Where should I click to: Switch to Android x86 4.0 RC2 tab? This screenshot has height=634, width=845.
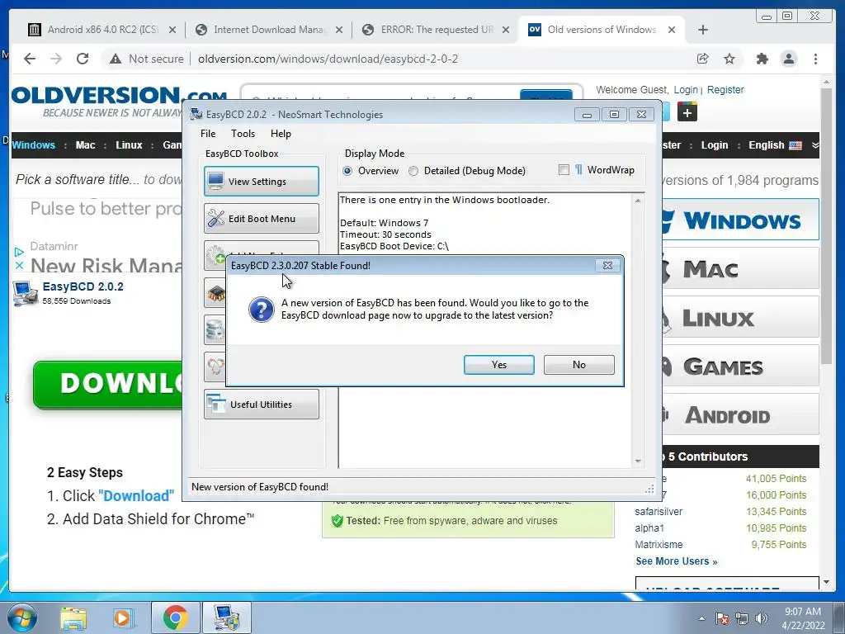point(101,30)
